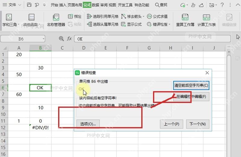Viewport: 241px width, 157px height.
Task: Click 追踪引用单元格
Action: point(103,16)
